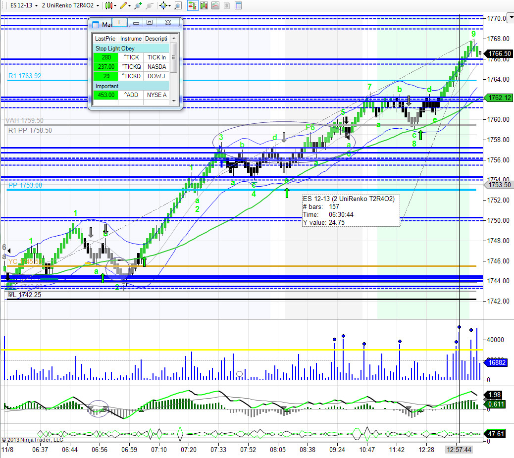Image resolution: width=514 pixels, height=458 pixels.
Task: Click the green 237.00 last price cell
Action: coord(105,67)
